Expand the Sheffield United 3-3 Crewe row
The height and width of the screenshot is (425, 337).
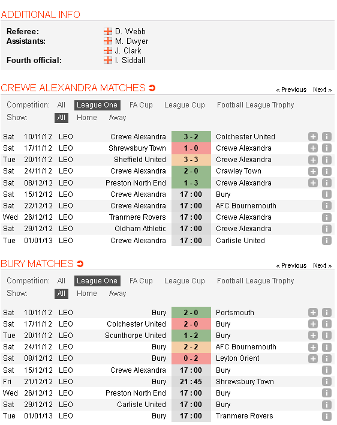(313, 160)
